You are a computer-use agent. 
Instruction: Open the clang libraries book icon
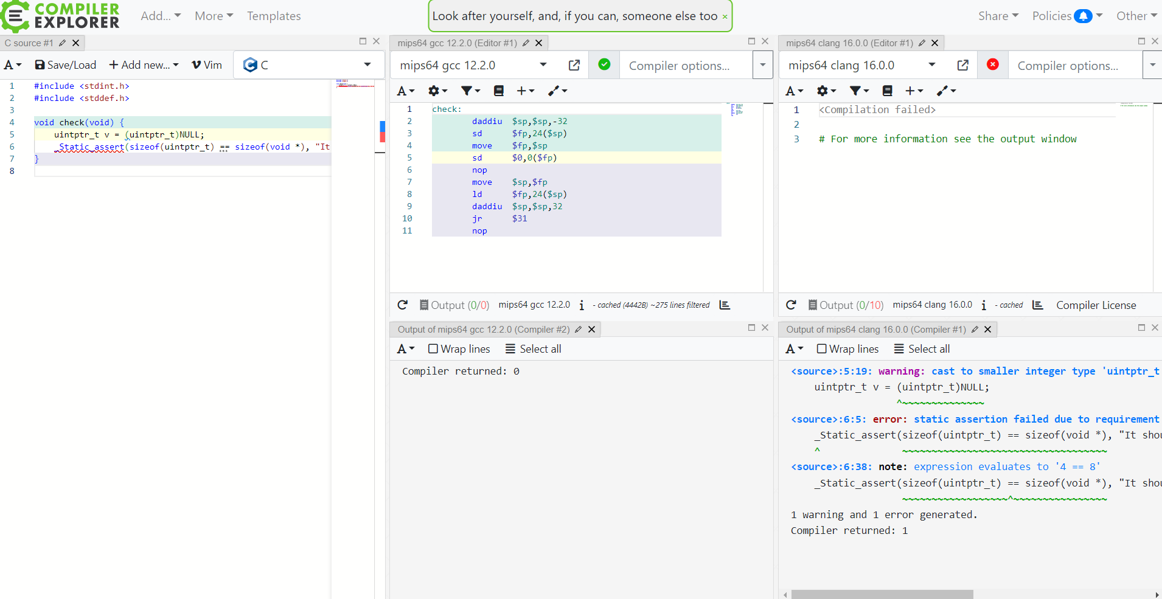click(888, 91)
